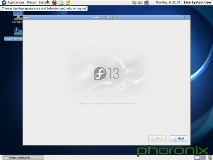Open the clock showing Thu May 6, 22:07
This screenshot has height=160, width=213.
(168, 2)
